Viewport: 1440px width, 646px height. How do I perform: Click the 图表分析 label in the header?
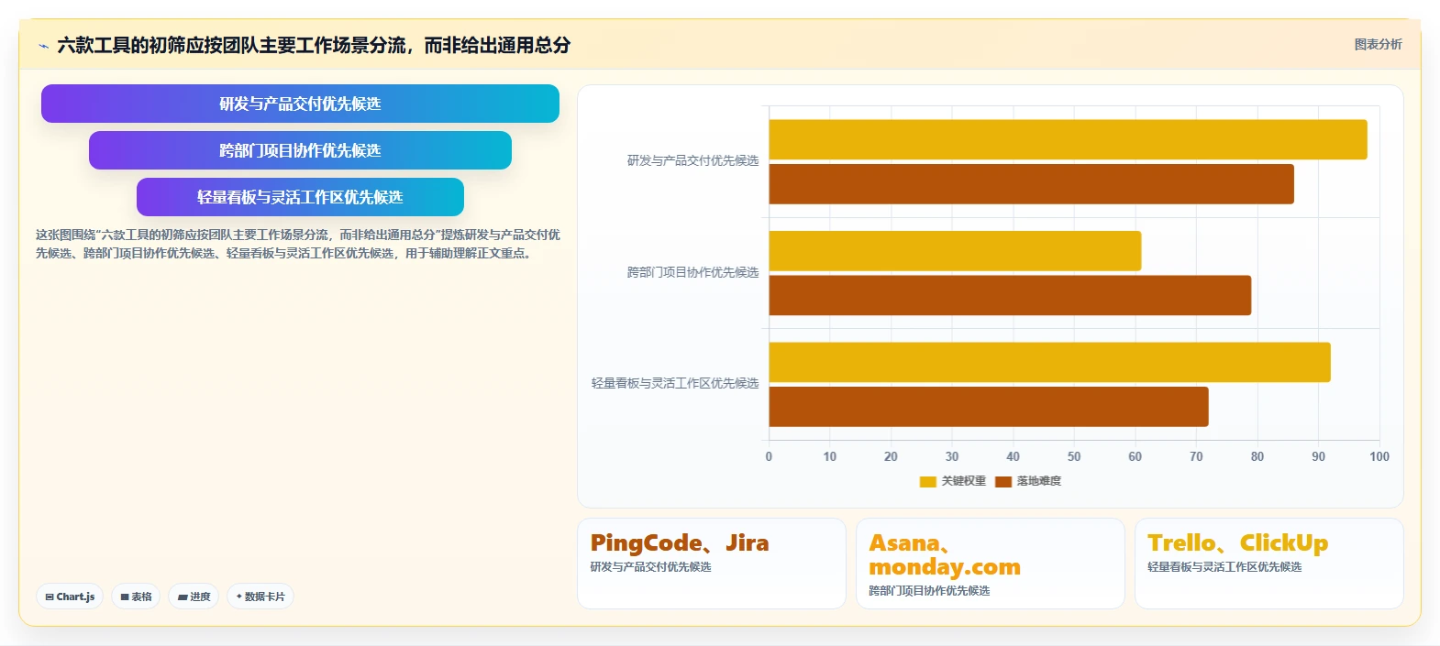[1378, 44]
